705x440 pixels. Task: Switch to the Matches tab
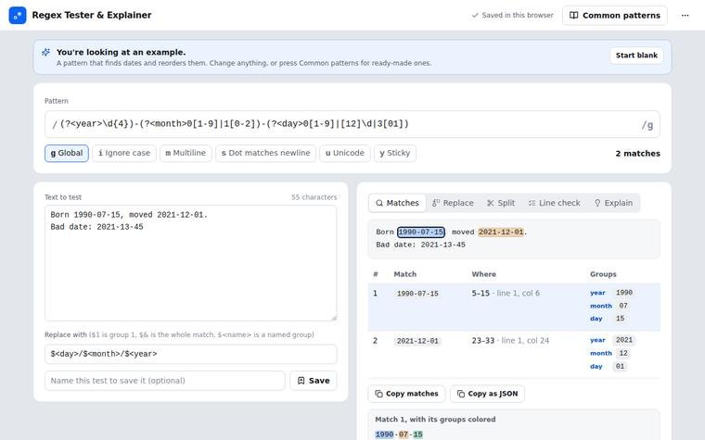point(397,203)
